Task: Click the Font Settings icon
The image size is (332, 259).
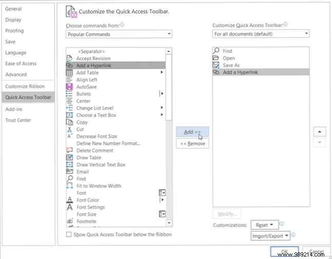Action: pos(70,207)
